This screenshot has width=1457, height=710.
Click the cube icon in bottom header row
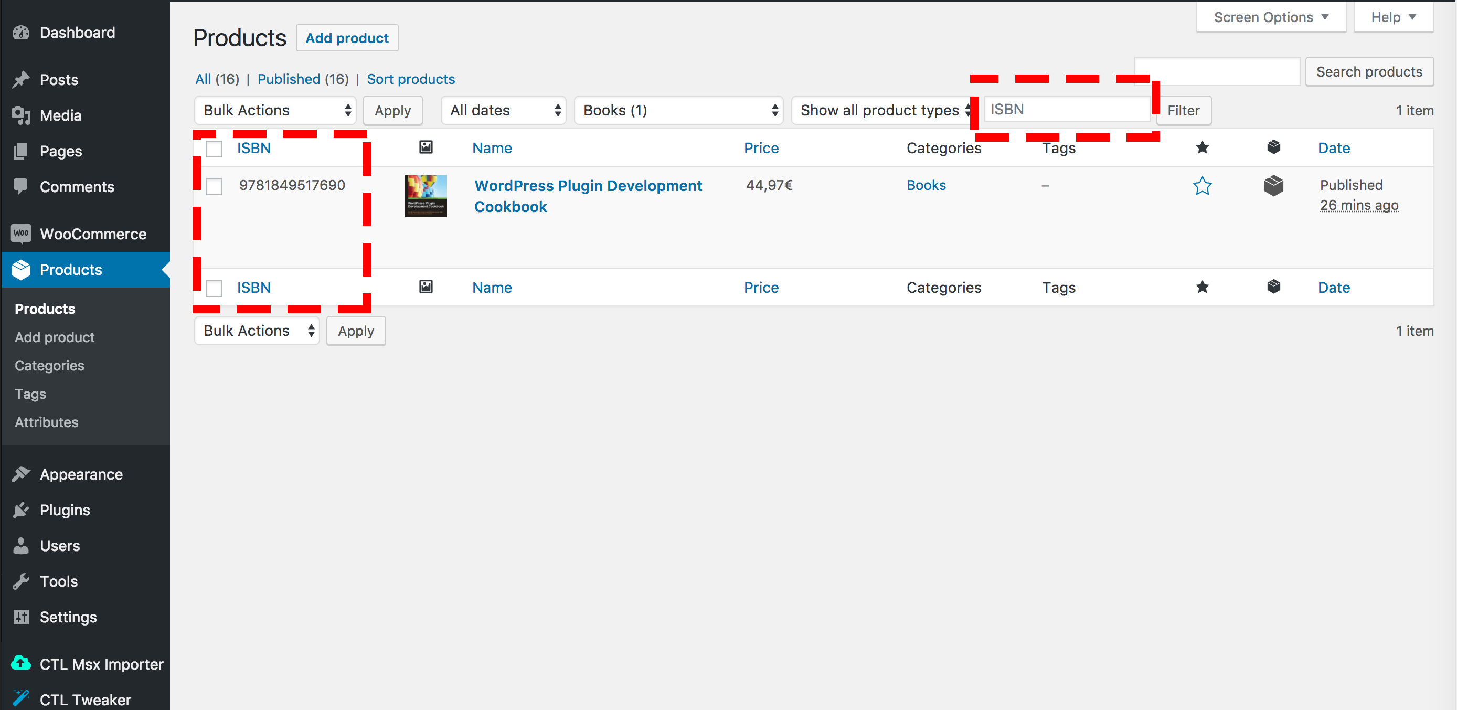tap(1273, 286)
